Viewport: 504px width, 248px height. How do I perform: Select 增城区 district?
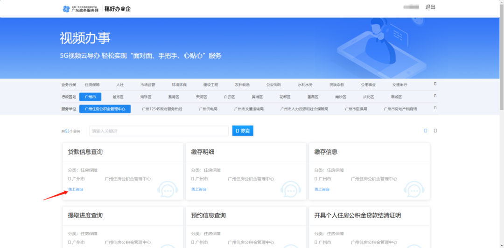[396, 97]
